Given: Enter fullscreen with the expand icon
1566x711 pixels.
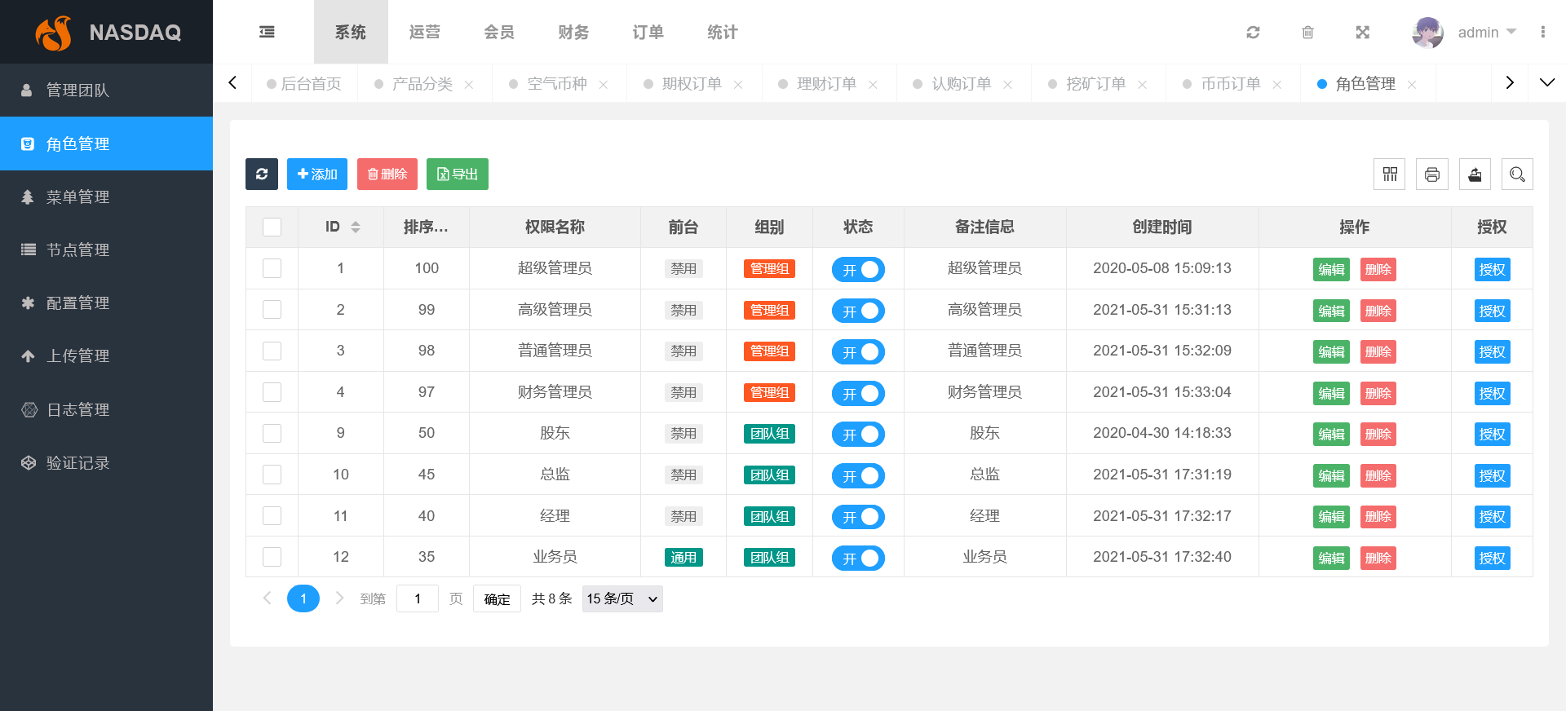Looking at the screenshot, I should [x=1362, y=33].
